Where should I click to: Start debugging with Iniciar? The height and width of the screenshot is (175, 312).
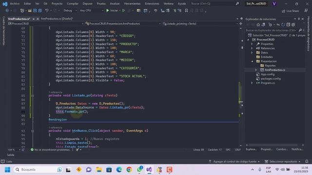click(x=112, y=10)
